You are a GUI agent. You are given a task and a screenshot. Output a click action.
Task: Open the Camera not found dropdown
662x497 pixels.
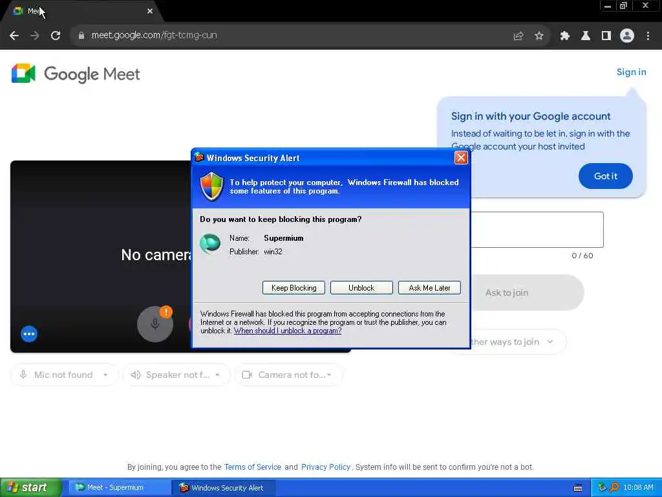pos(288,375)
